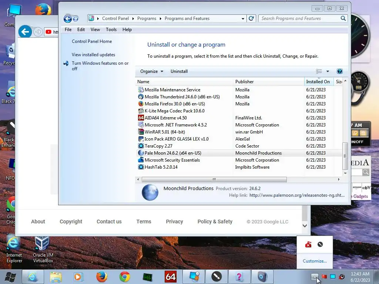379x284 pixels.
Task: Open View installed updates link
Action: (93, 55)
